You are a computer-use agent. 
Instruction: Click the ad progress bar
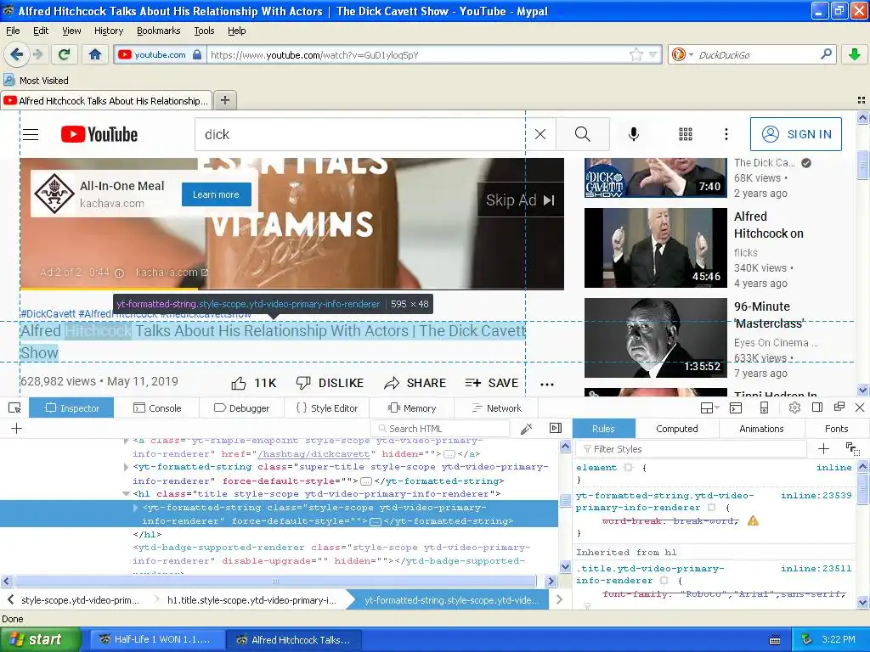coord(292,289)
